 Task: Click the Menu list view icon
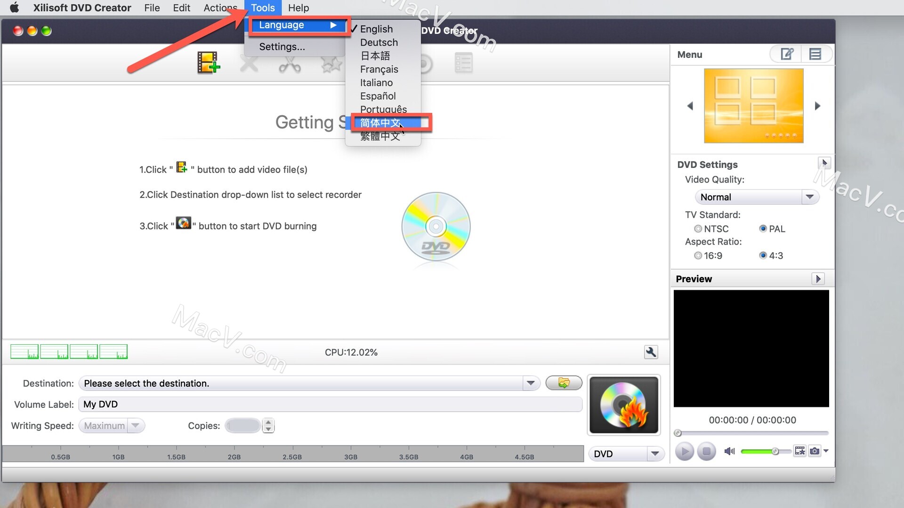pos(817,55)
